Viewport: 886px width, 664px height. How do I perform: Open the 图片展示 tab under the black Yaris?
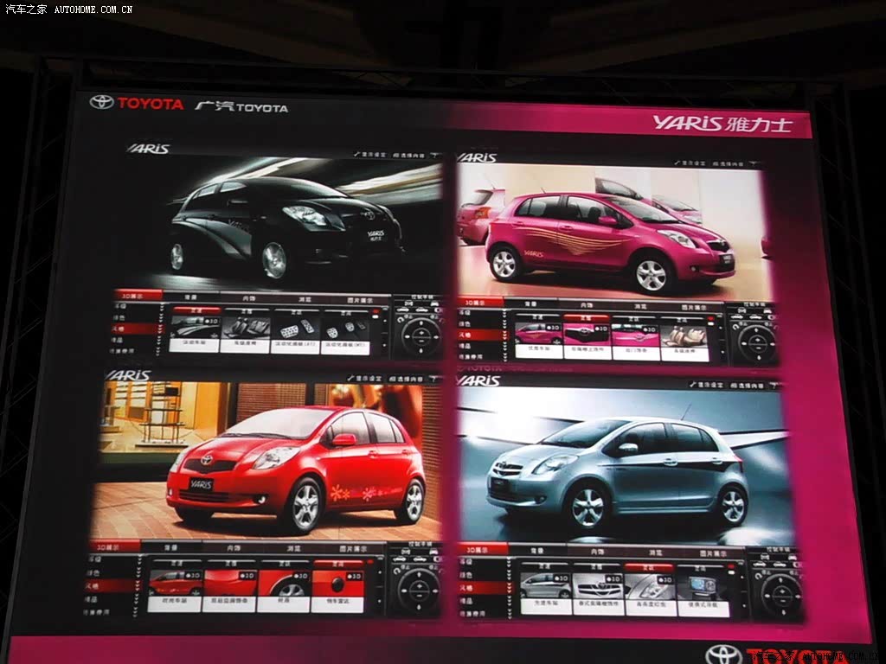pyautogui.click(x=362, y=299)
